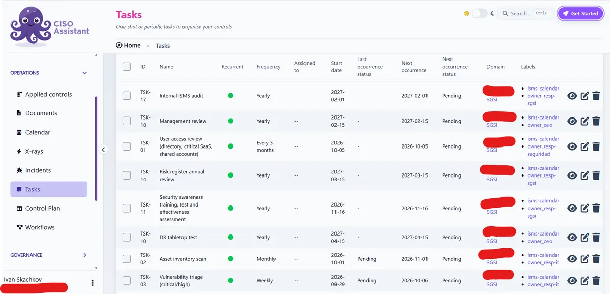The height and width of the screenshot is (294, 610).
Task: Collapse the Operations section
Action: (49, 73)
